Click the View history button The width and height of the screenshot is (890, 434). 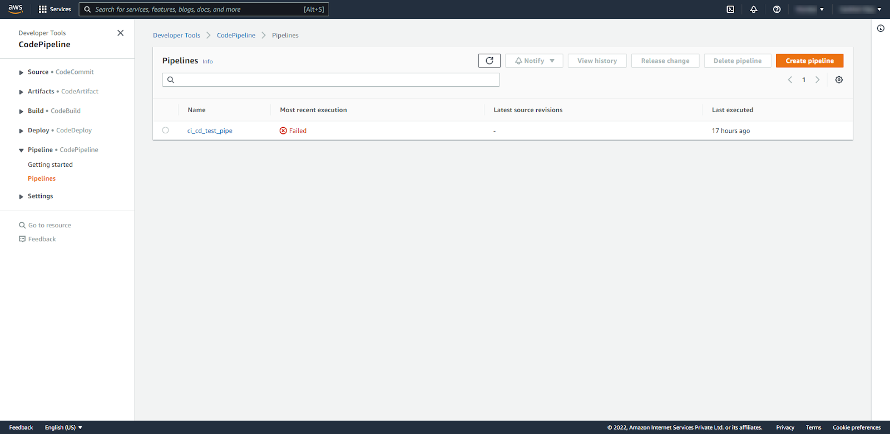597,61
